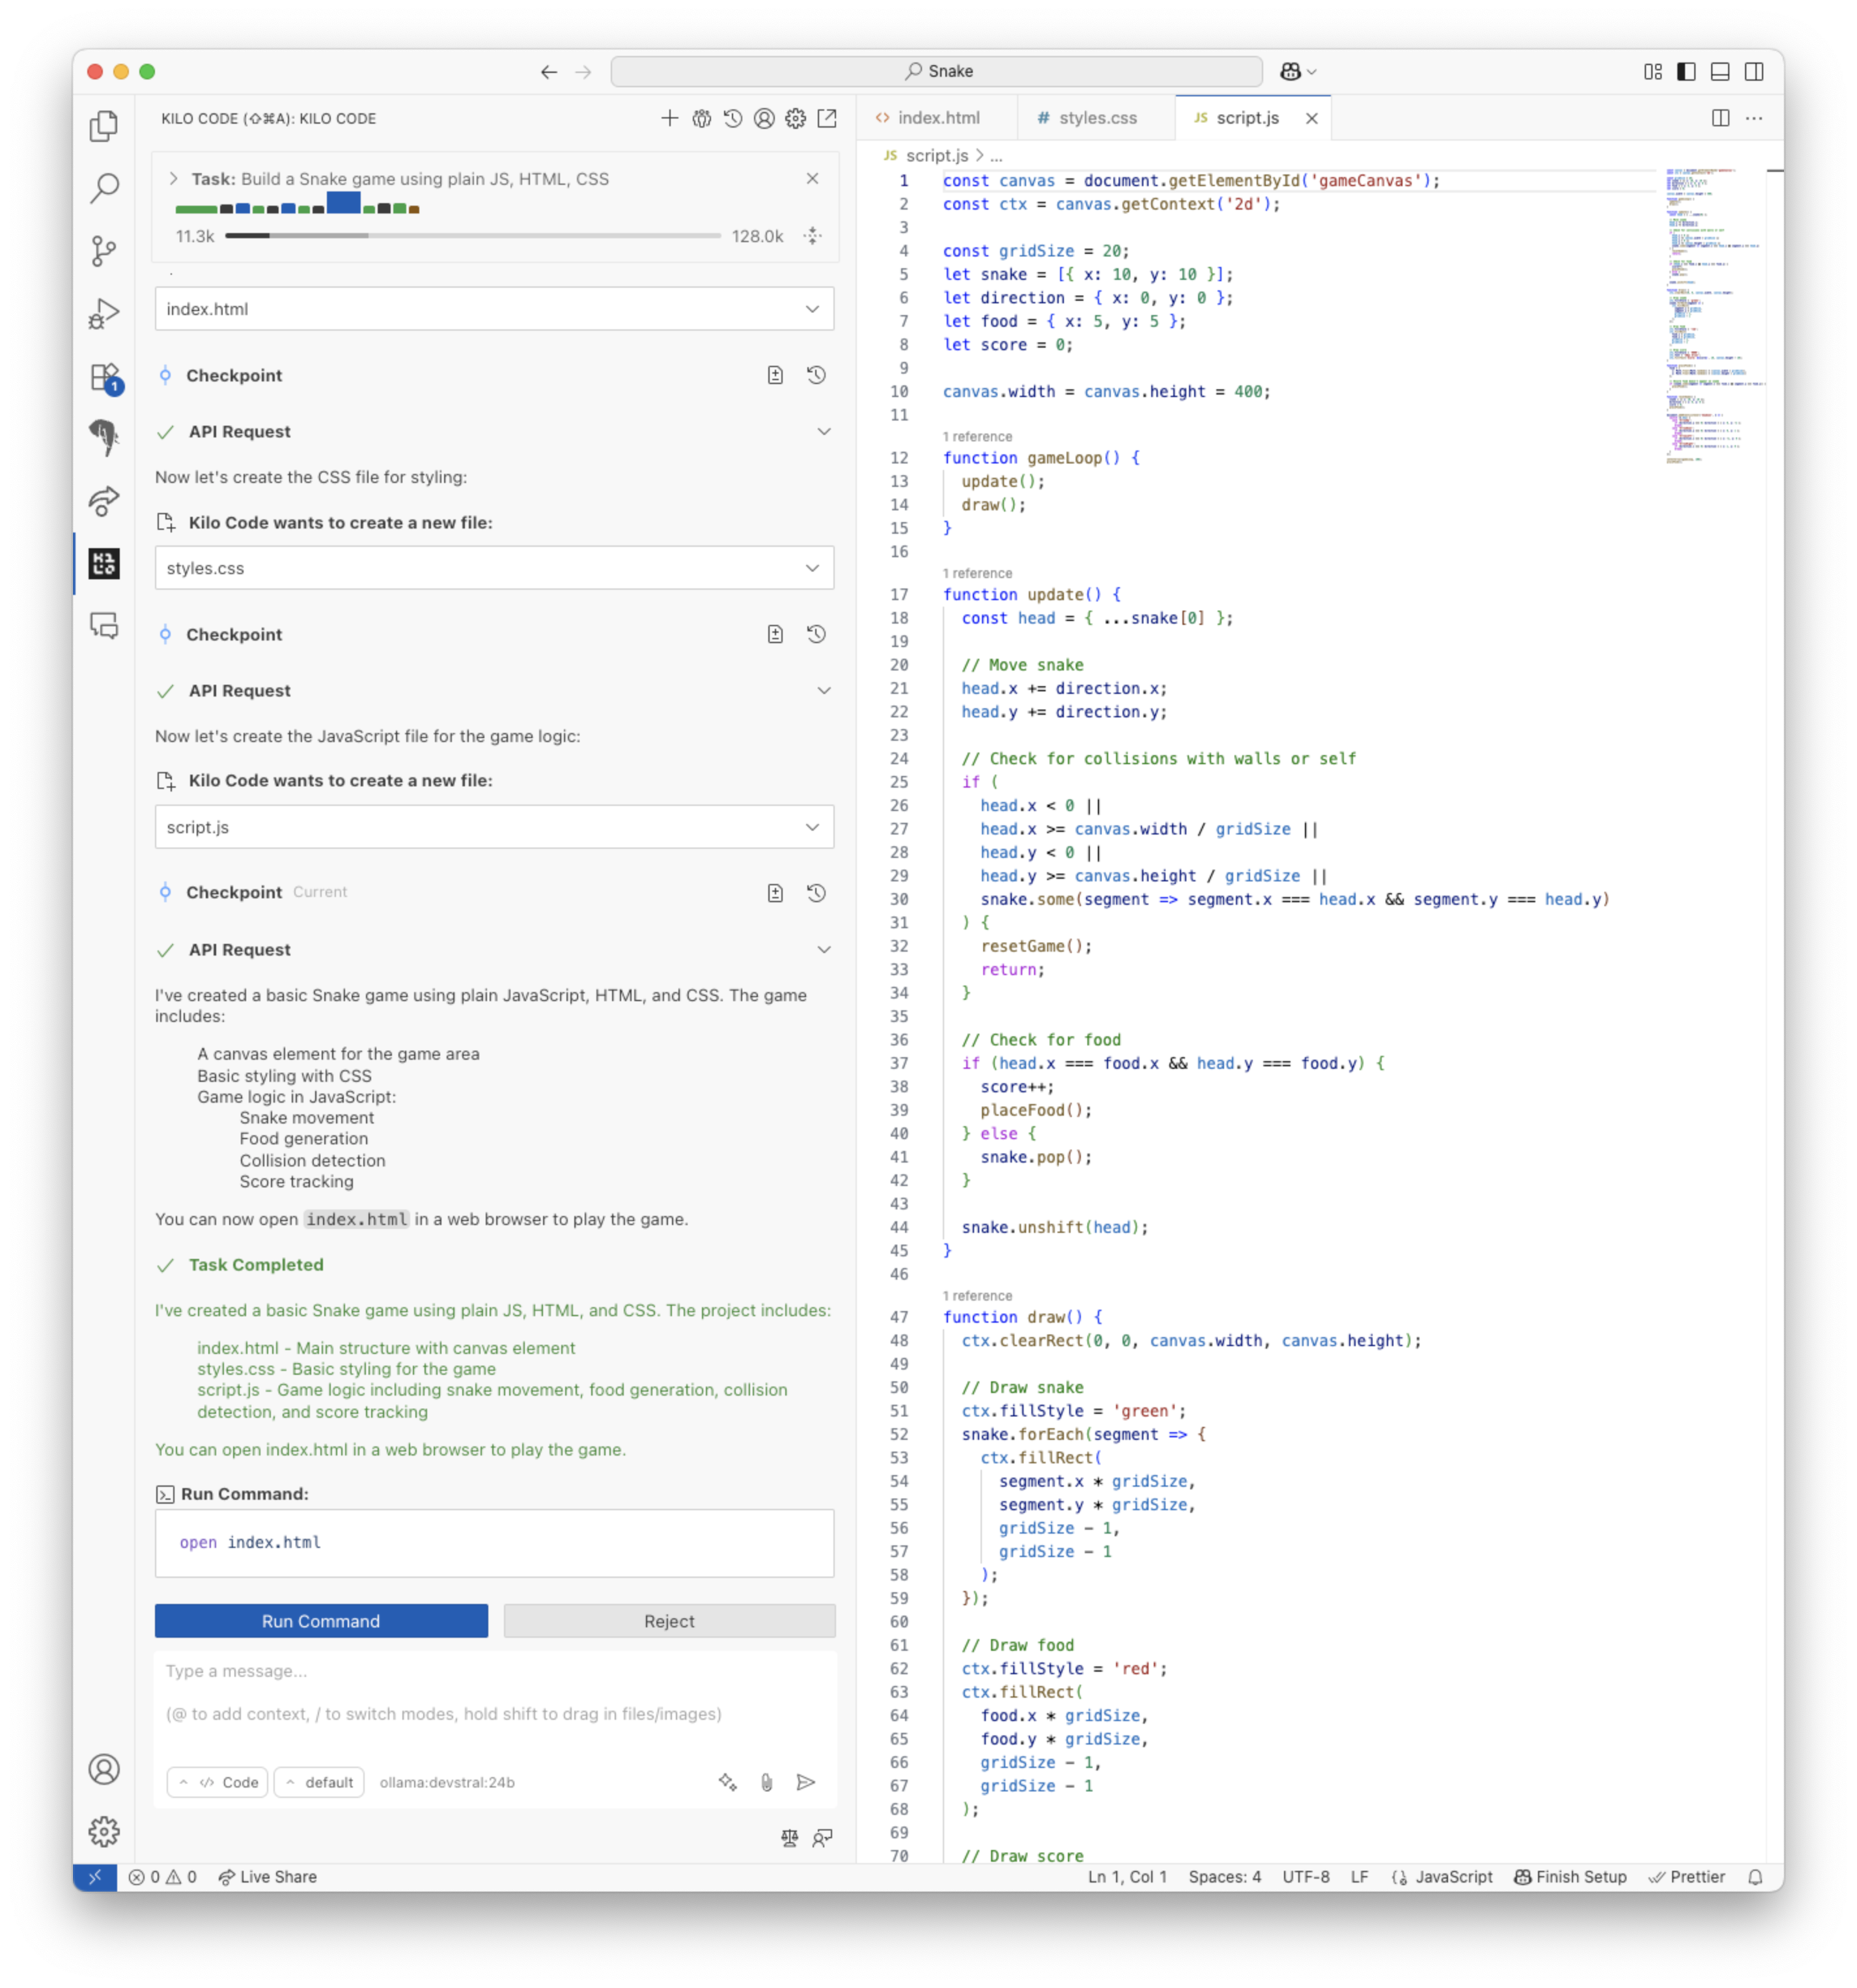The width and height of the screenshot is (1857, 1988).
Task: Collapse the last API Request section
Action: click(x=824, y=949)
